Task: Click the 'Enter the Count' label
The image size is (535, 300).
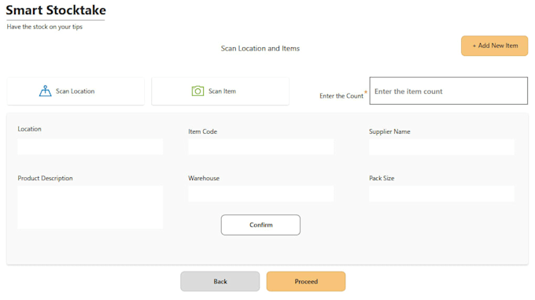Action: click(341, 96)
